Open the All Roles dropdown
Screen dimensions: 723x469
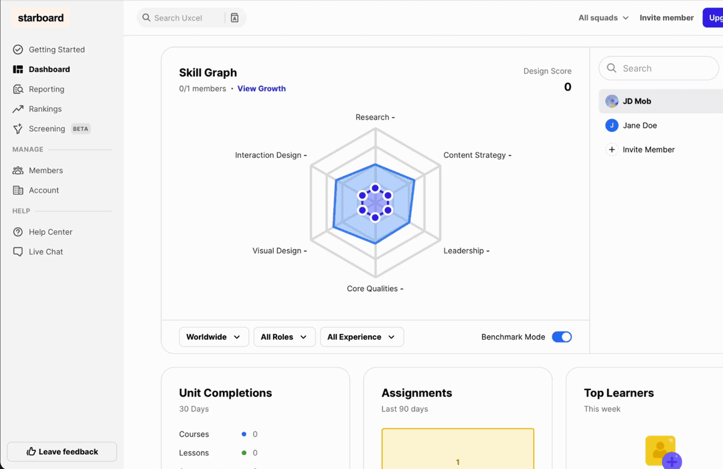coord(285,337)
